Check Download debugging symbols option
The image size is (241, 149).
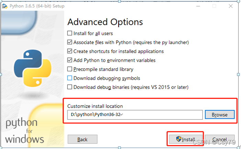click(x=70, y=78)
